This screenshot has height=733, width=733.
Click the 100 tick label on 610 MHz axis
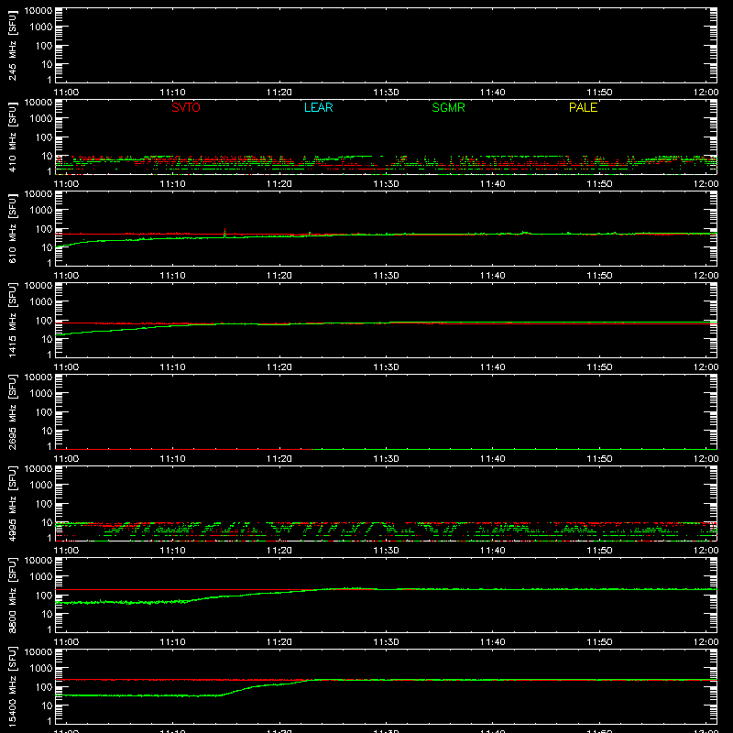pos(43,229)
